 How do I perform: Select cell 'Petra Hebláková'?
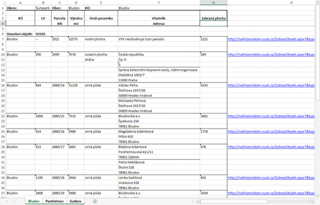click(159, 162)
